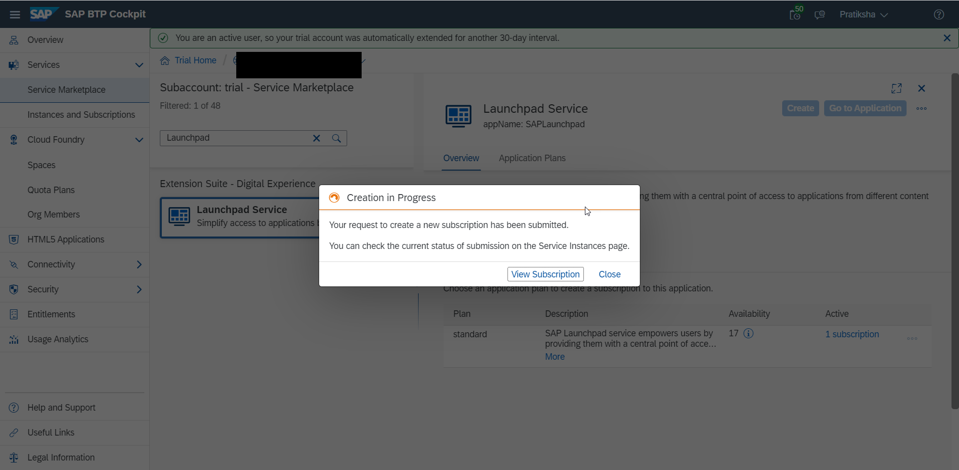This screenshot has height=470, width=959.
Task: Collapse the Cloud Foundry section
Action: point(139,140)
